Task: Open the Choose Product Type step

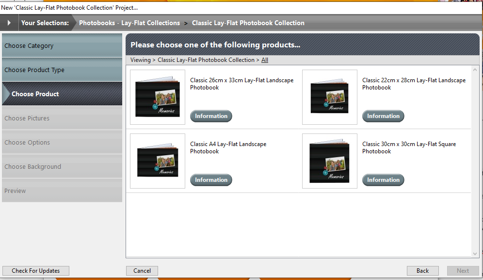Action: (x=62, y=70)
